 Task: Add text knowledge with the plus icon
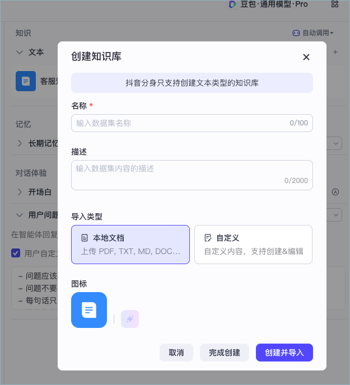tap(335, 52)
